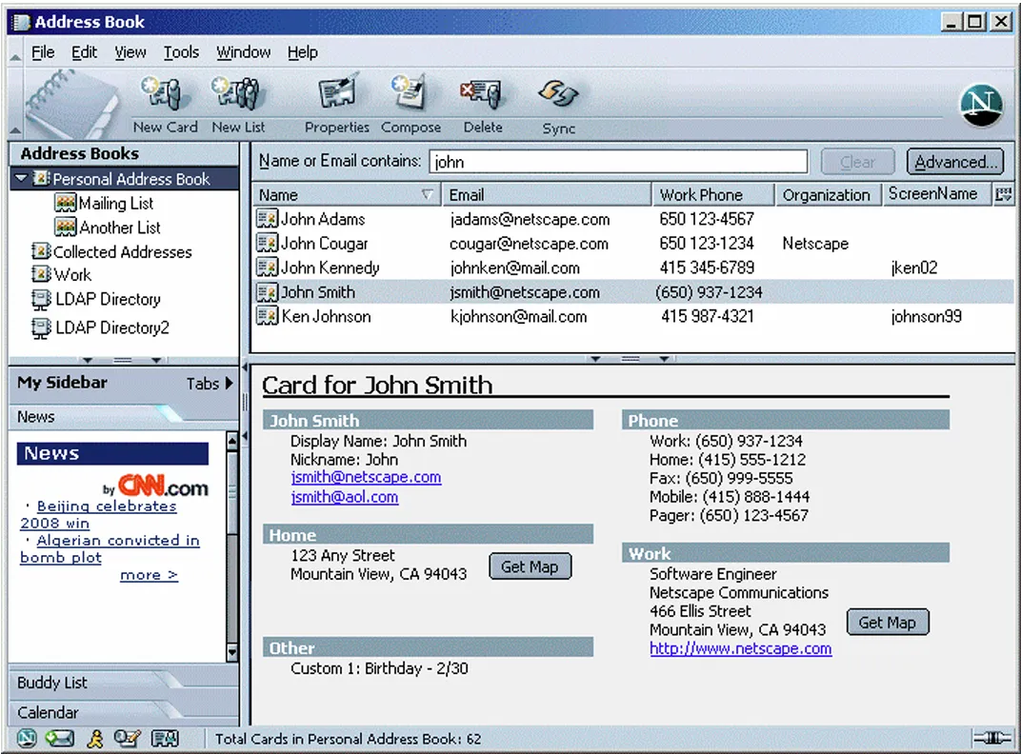Open Mail from the status bar component icon
This screenshot has width=1021, height=754.
(59, 738)
